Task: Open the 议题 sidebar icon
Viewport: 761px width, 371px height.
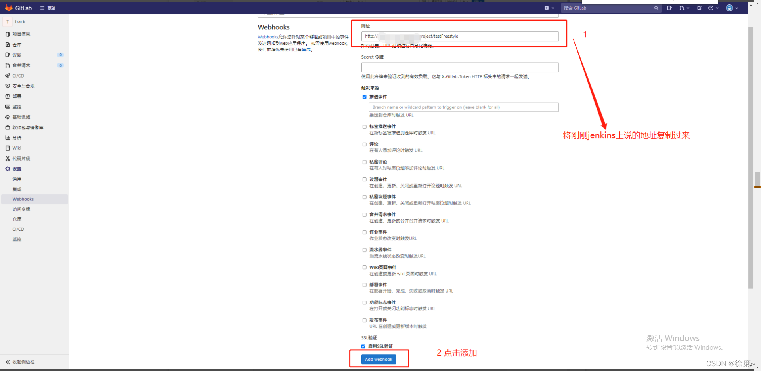Action: [8, 55]
